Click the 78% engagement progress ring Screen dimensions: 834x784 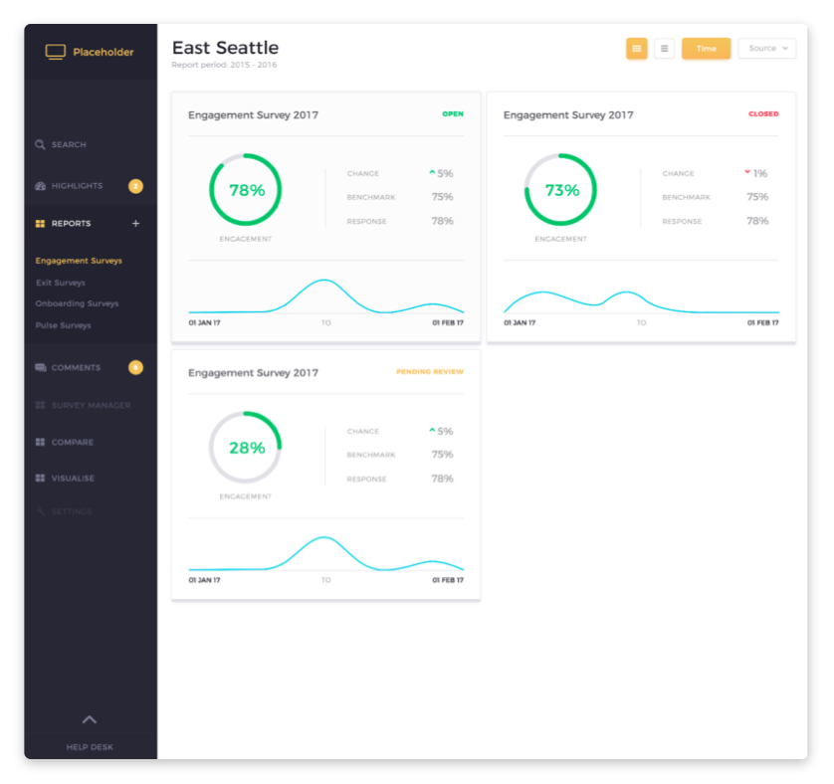click(x=246, y=190)
